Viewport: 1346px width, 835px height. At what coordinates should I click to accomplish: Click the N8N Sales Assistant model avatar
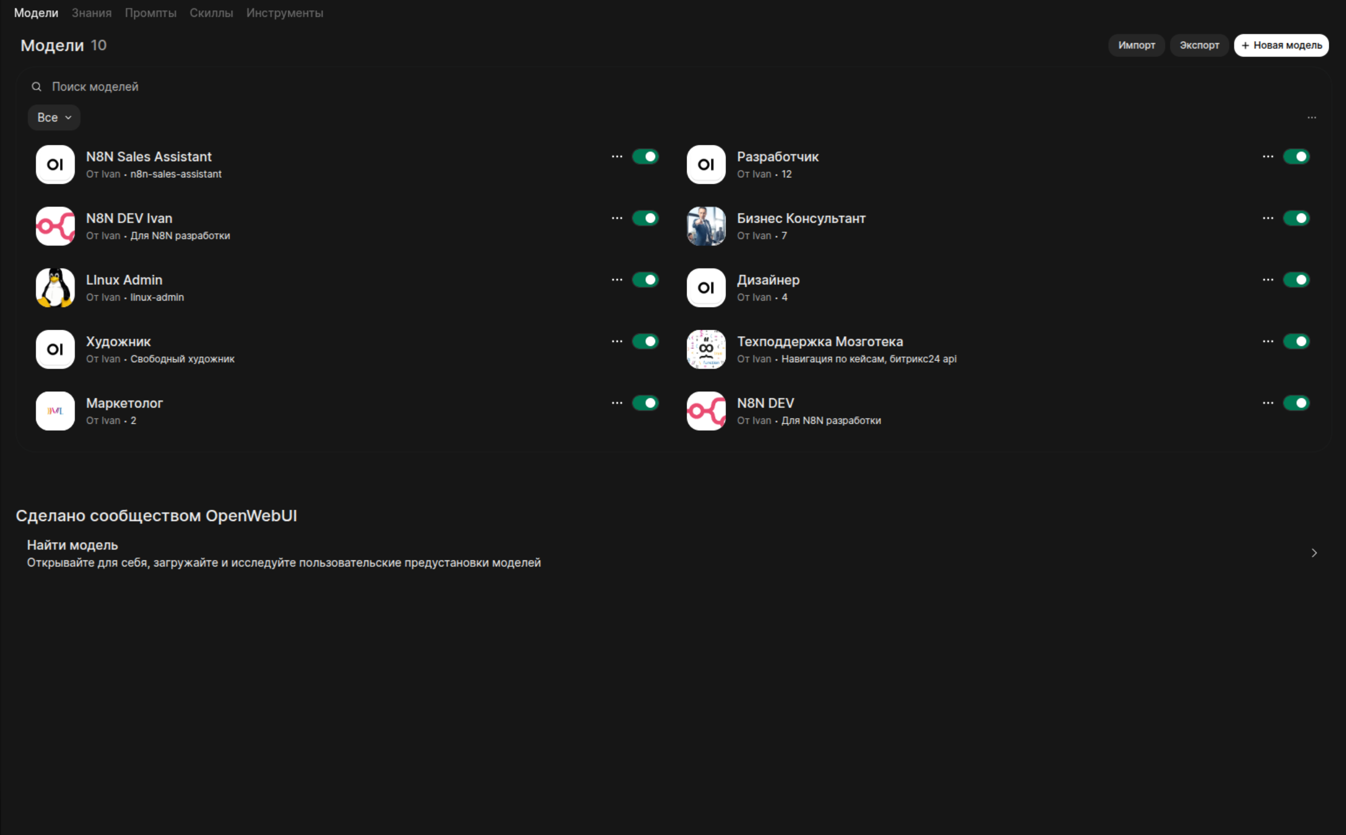[x=55, y=164]
